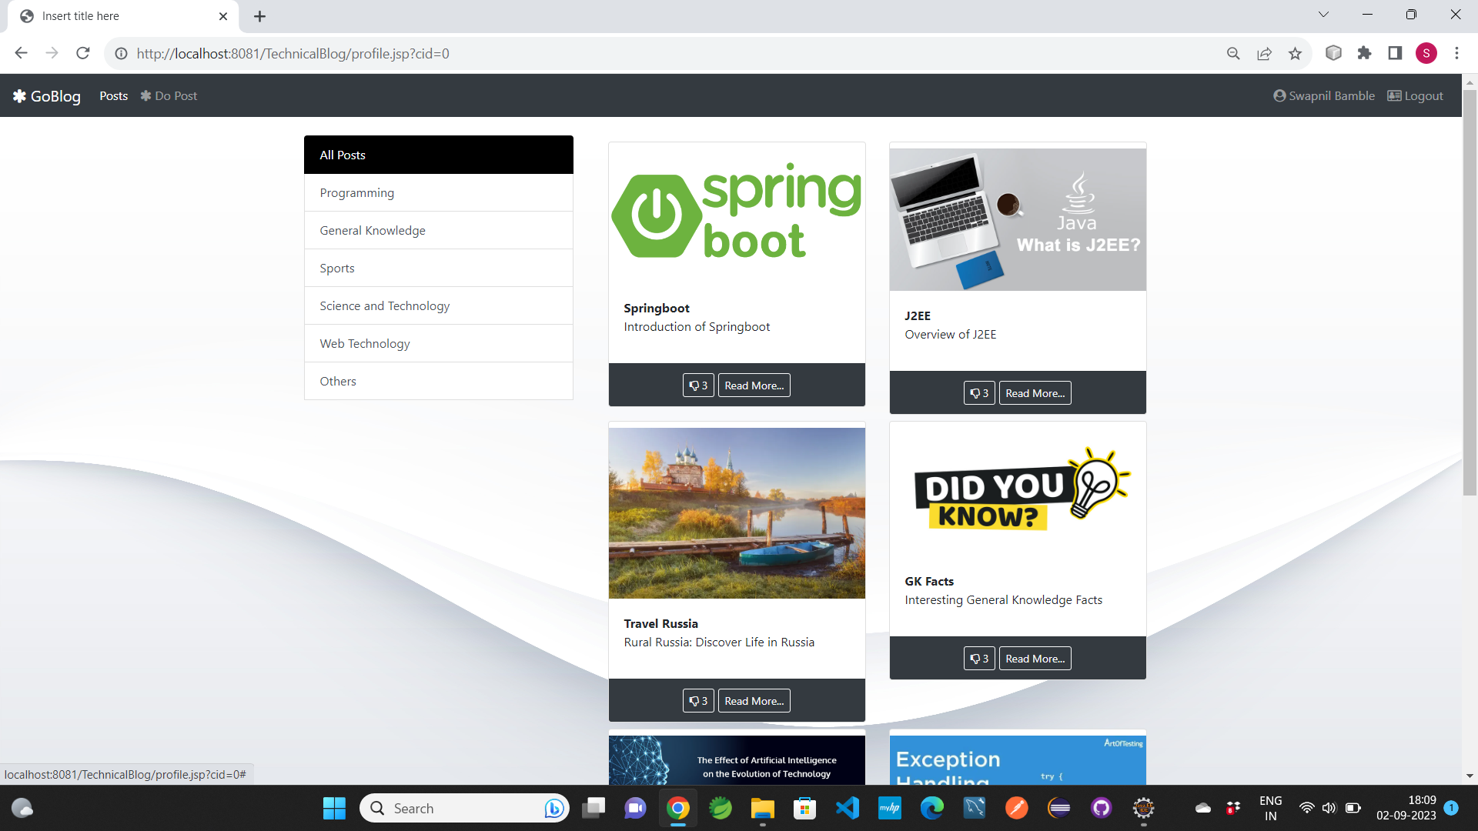Open the Chrome extensions puzzle icon
The image size is (1478, 831).
[x=1364, y=53]
